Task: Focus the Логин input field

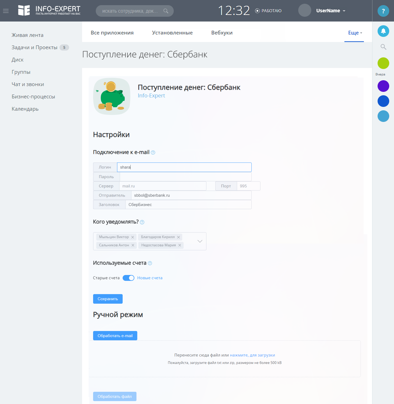Action: [184, 167]
